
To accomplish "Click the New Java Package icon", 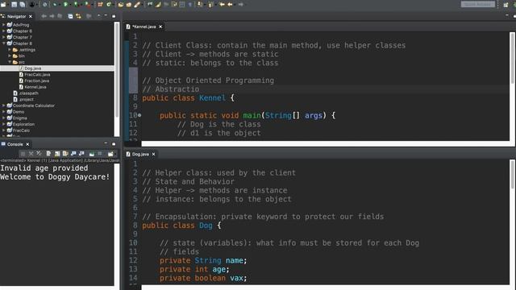I will coord(100,5).
